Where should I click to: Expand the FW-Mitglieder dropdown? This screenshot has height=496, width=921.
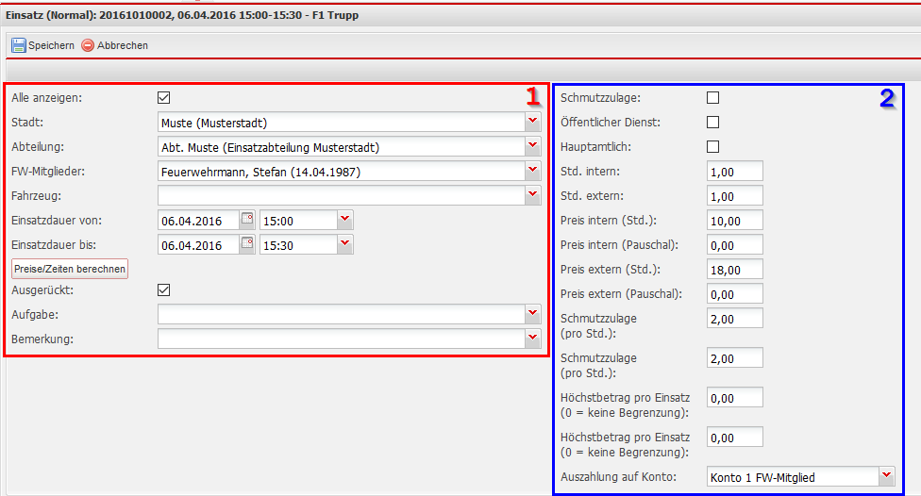point(532,171)
